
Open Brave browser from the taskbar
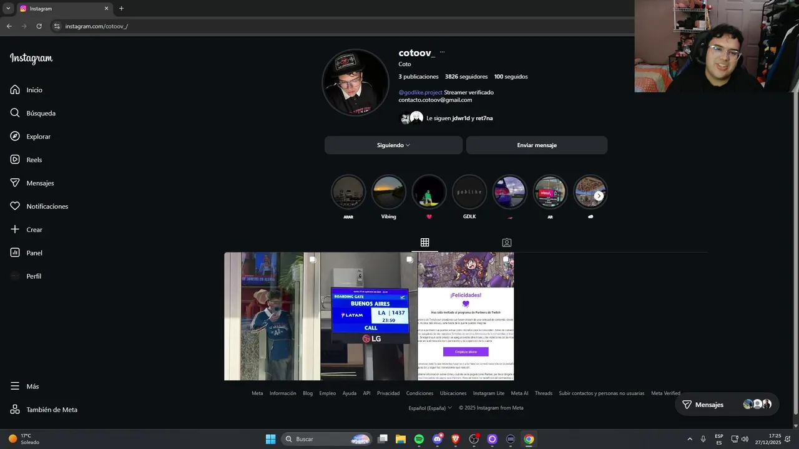click(455, 439)
